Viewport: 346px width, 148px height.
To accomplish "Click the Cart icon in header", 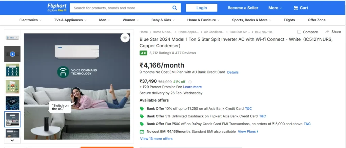I will pyautogui.click(x=295, y=8).
